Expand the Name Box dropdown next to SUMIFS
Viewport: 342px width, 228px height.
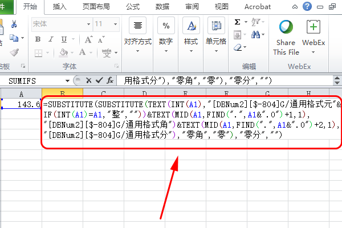click(x=68, y=80)
